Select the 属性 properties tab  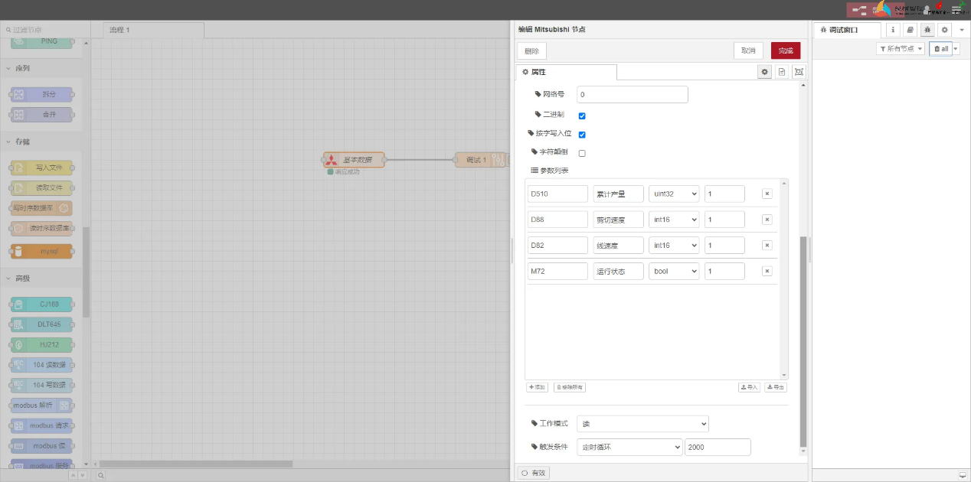click(x=566, y=72)
